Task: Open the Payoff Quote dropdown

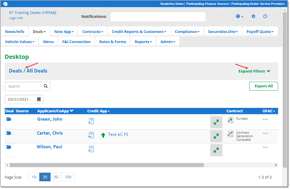Action: pyautogui.click(x=260, y=31)
